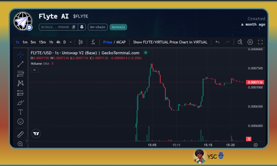
Task: Open the Fibonacci retracement tool
Action: (x=21, y=74)
